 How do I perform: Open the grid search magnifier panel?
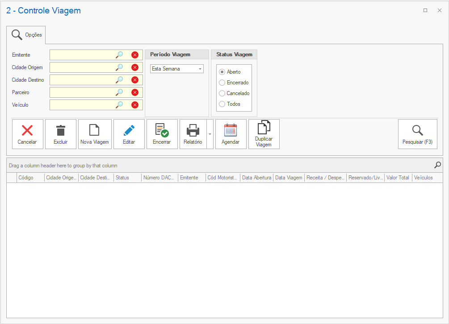point(437,165)
